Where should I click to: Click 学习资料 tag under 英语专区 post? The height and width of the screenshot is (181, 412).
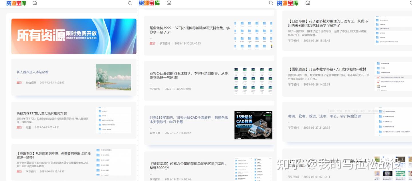[x=31, y=172]
